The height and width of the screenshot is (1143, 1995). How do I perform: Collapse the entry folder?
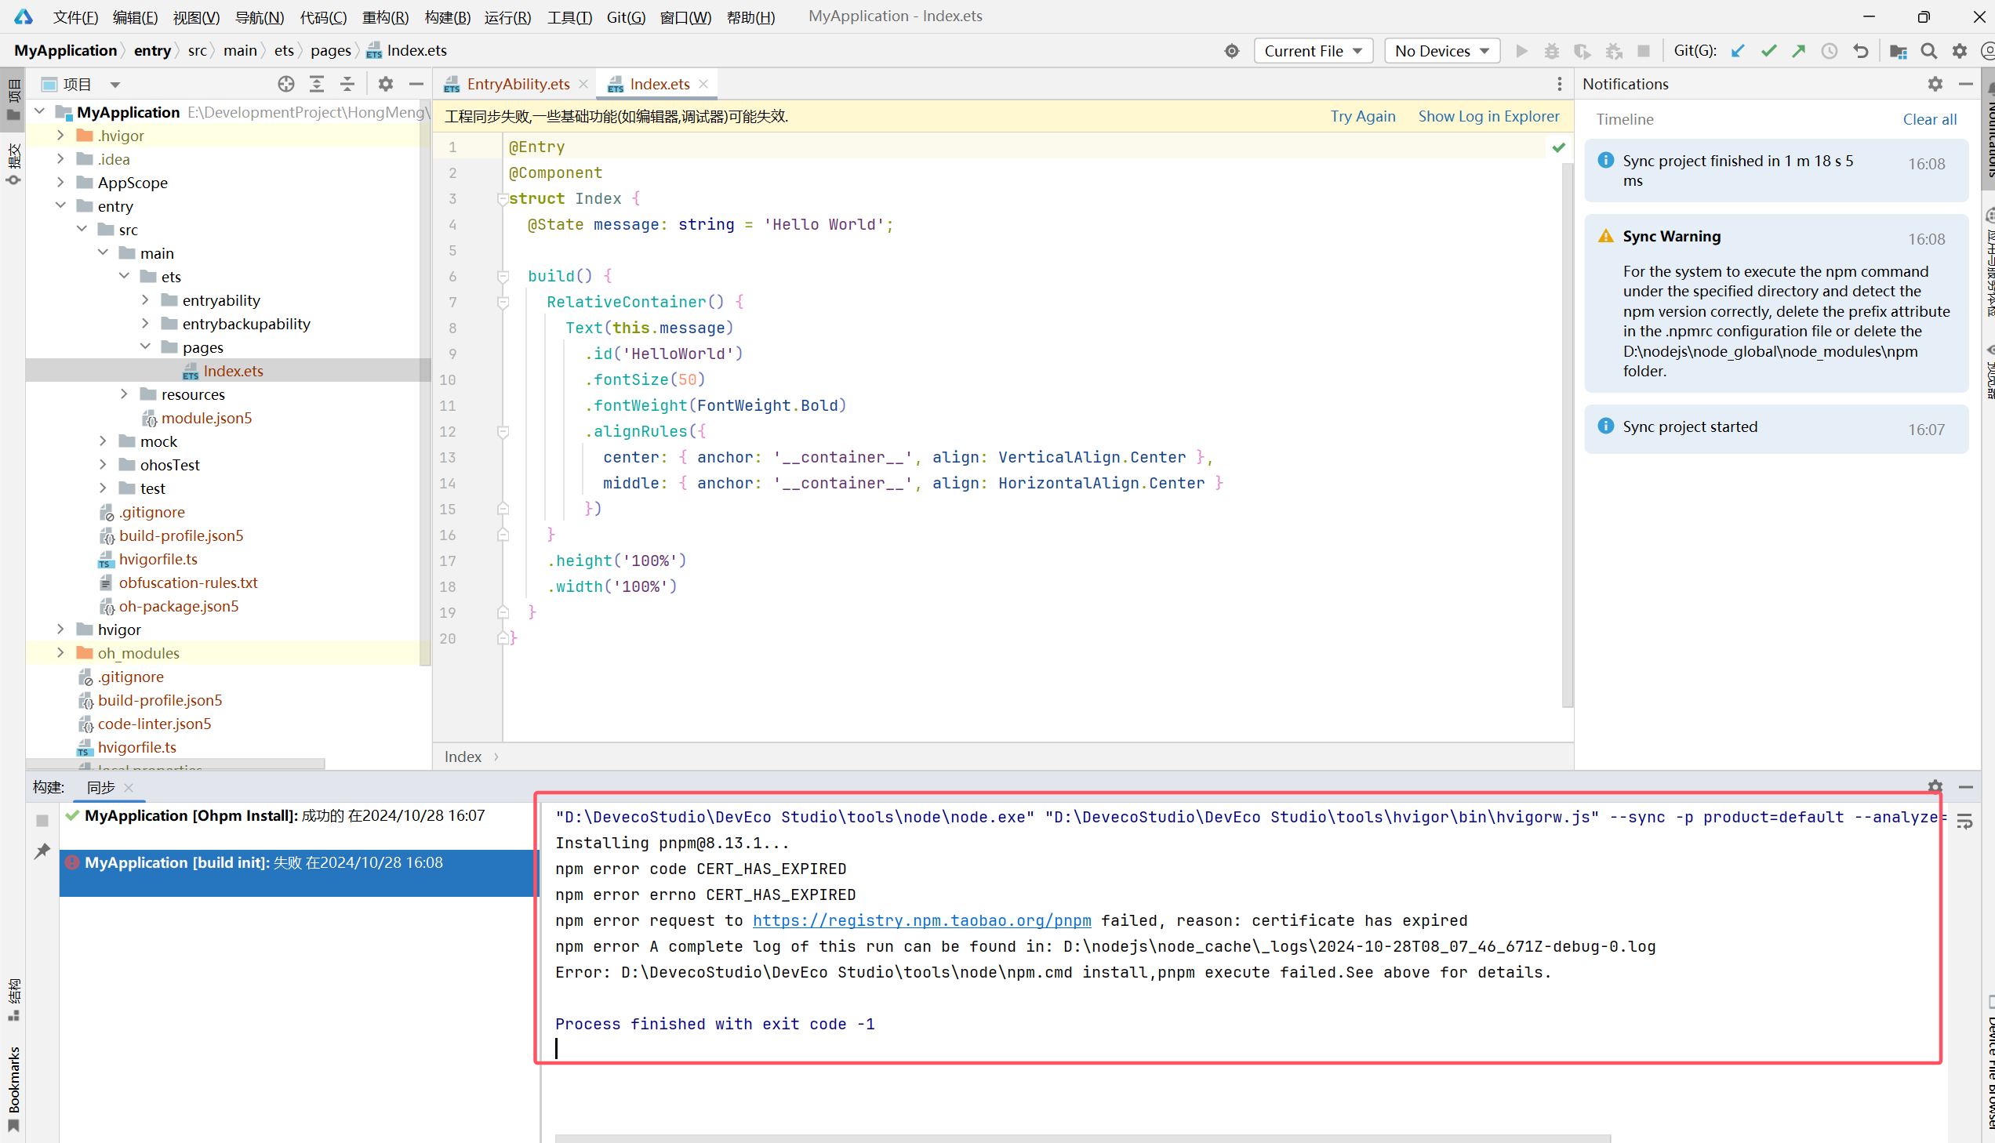click(60, 205)
